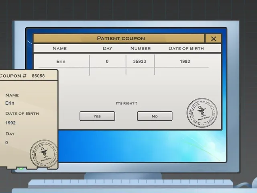Screen dimensions: 257x193
Task: Click the Date of Birth column header
Action: click(186, 48)
